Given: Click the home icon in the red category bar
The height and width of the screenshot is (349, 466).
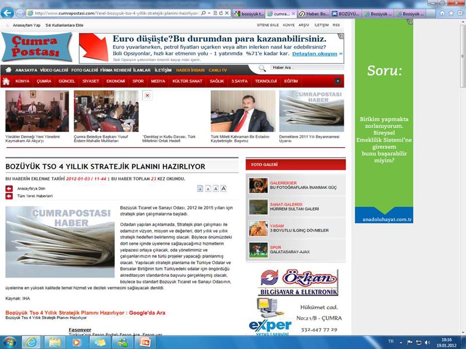Looking at the screenshot, I should (x=6, y=81).
